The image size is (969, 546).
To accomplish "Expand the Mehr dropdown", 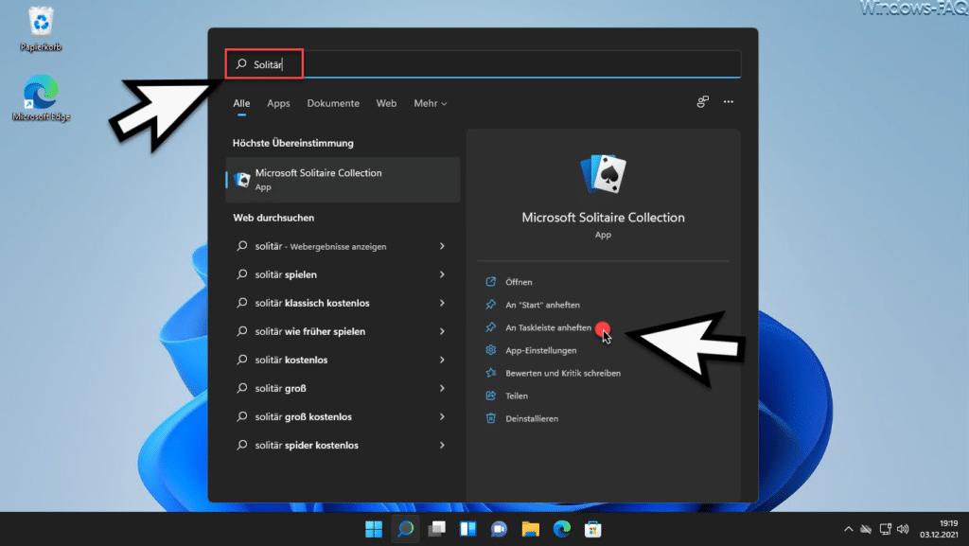I will [x=431, y=103].
